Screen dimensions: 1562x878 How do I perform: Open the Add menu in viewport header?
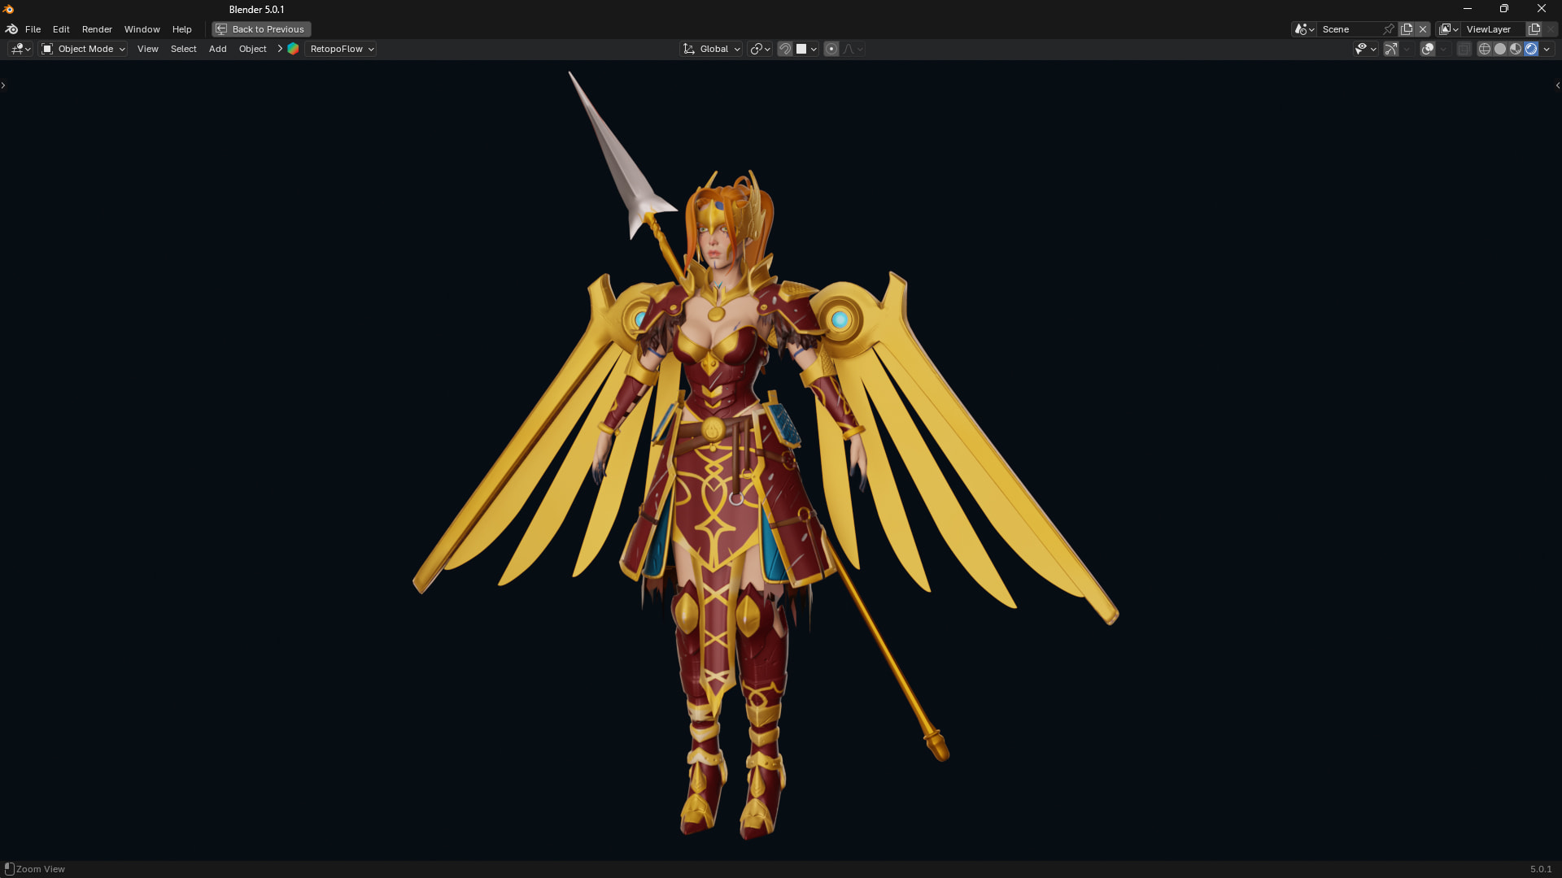coord(217,49)
